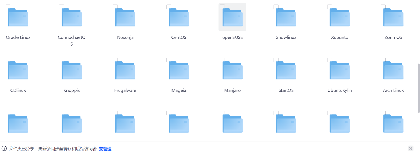Tick the UbuntuKylin folder checkbox
The width and height of the screenshot is (420, 152).
[329, 60]
